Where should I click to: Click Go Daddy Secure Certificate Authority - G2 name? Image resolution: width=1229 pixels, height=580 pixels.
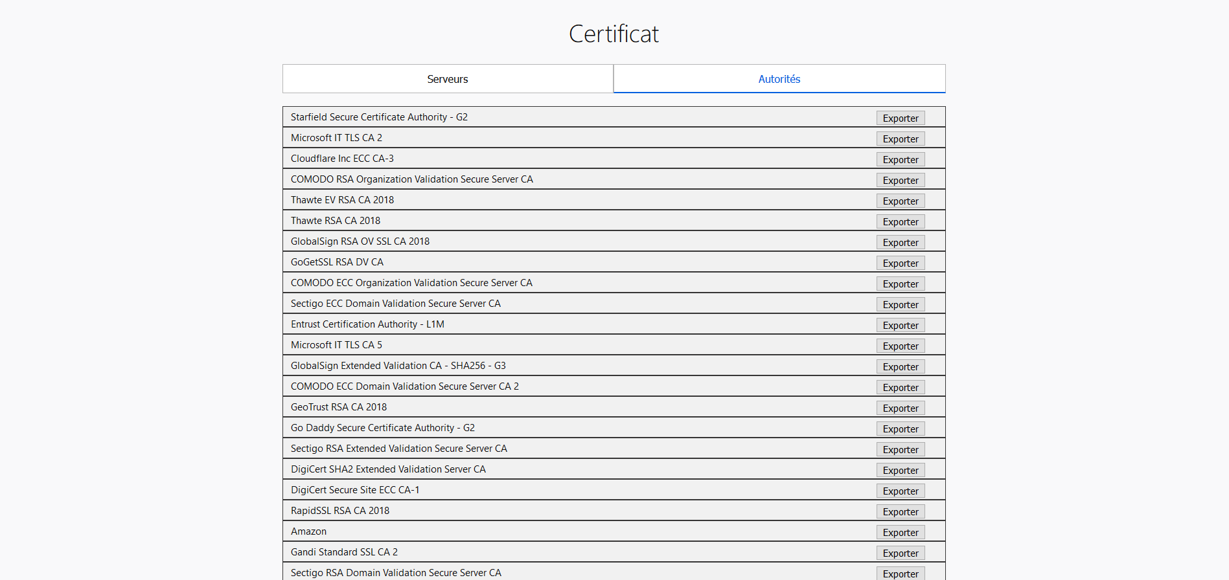(383, 428)
